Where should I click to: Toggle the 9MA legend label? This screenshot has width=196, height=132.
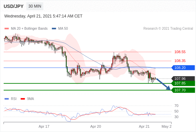(31, 99)
